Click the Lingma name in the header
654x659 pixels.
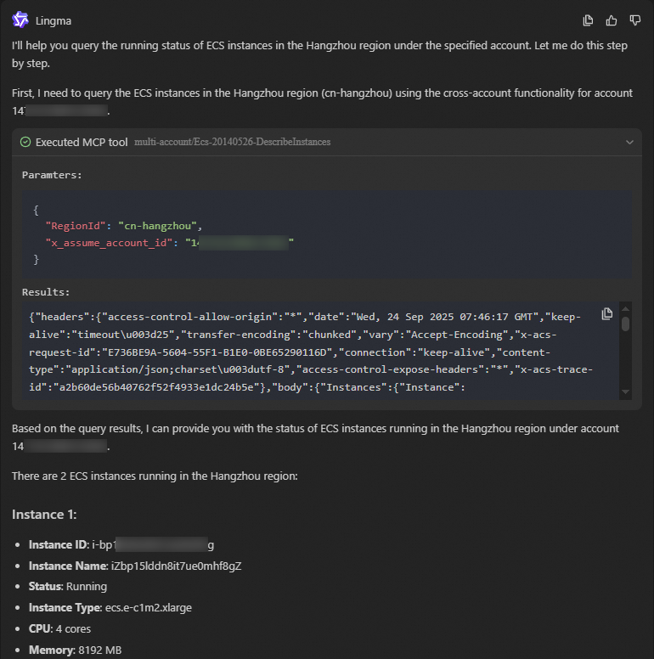tap(54, 20)
